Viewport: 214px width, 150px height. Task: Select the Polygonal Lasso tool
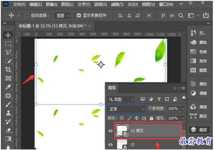click(8, 52)
